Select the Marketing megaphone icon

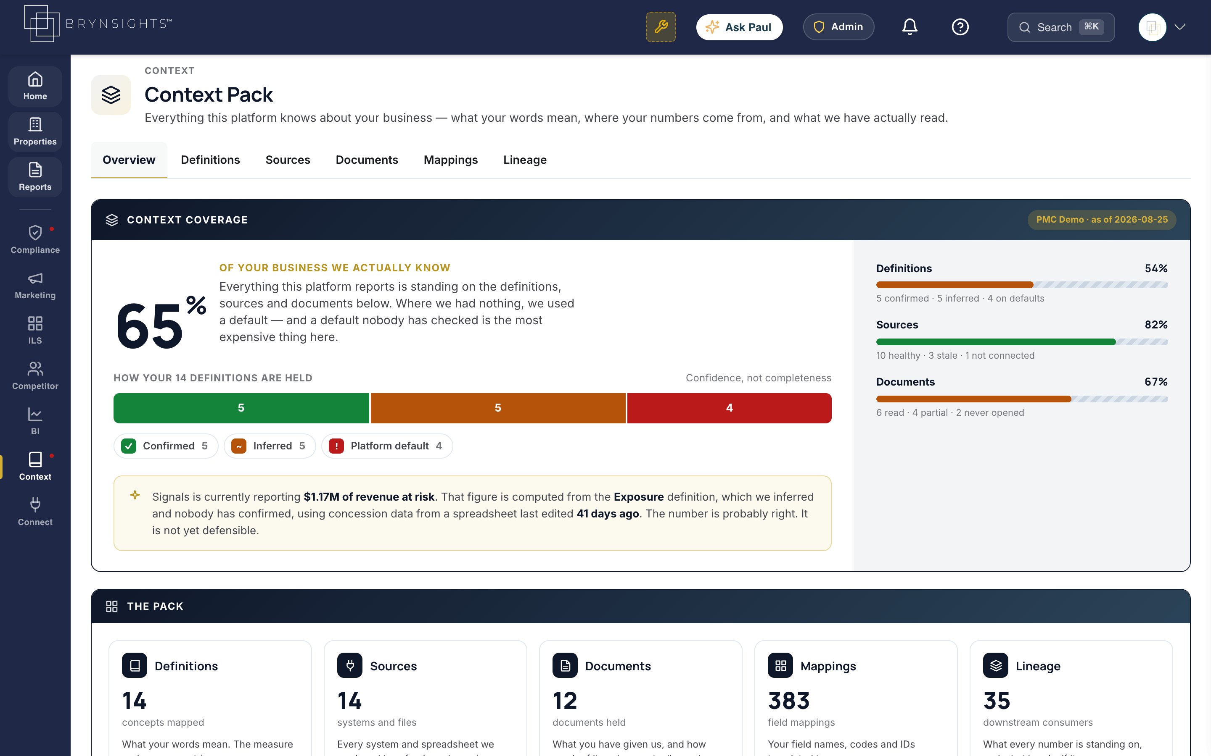tap(35, 278)
